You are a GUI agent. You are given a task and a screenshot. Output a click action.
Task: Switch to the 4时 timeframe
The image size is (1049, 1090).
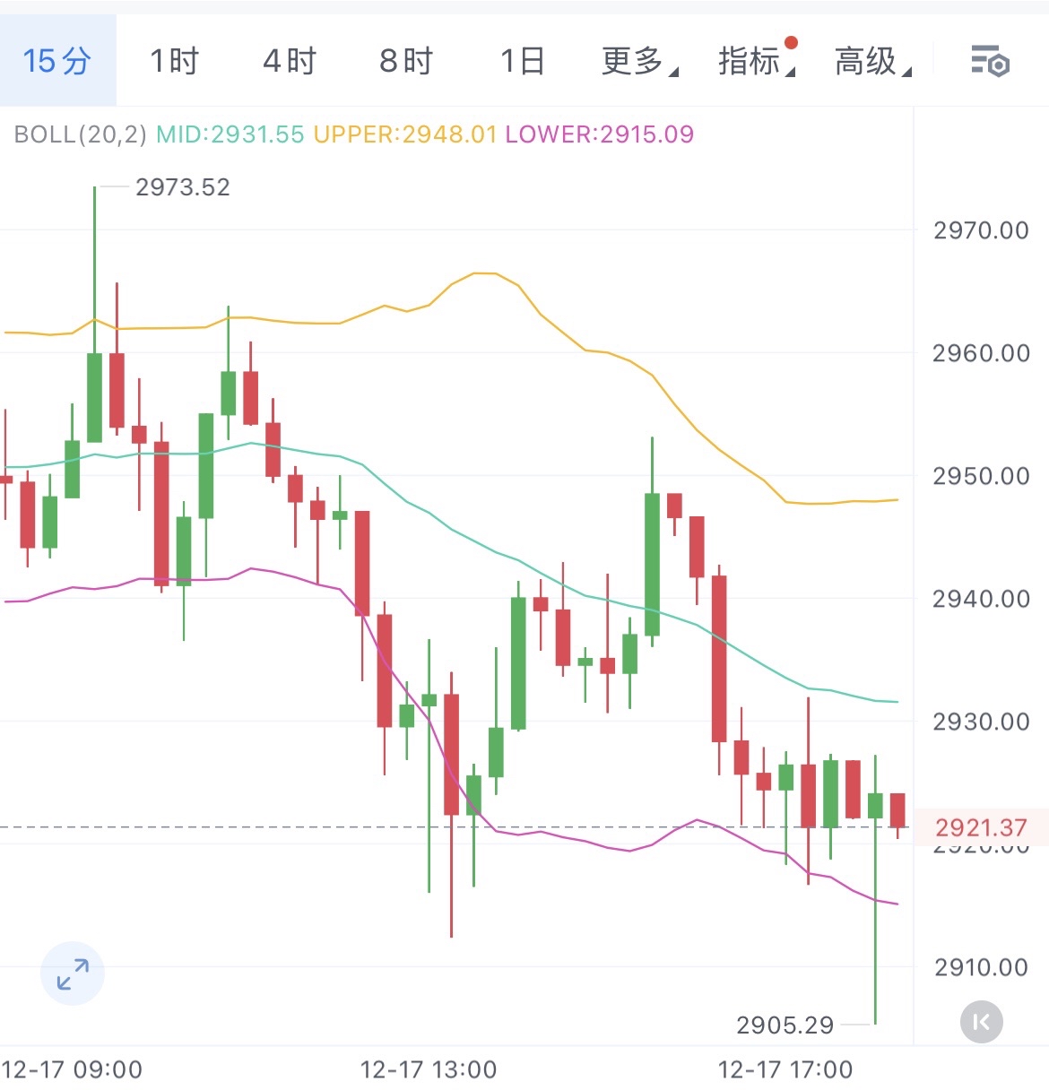pos(290,62)
